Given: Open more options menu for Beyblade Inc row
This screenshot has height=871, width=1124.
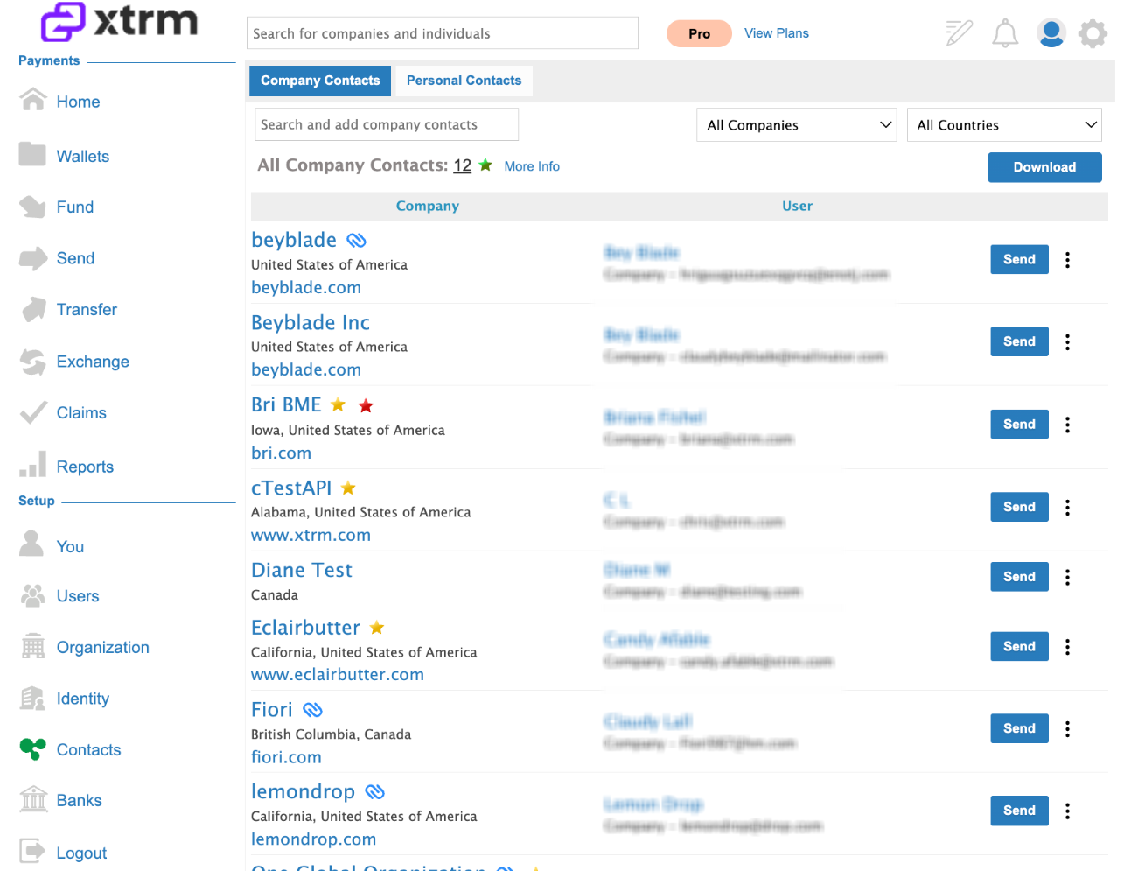Looking at the screenshot, I should [1067, 342].
